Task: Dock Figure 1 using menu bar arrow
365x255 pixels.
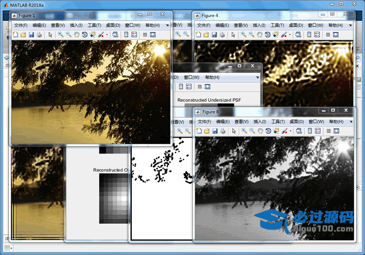Action: [x=167, y=25]
